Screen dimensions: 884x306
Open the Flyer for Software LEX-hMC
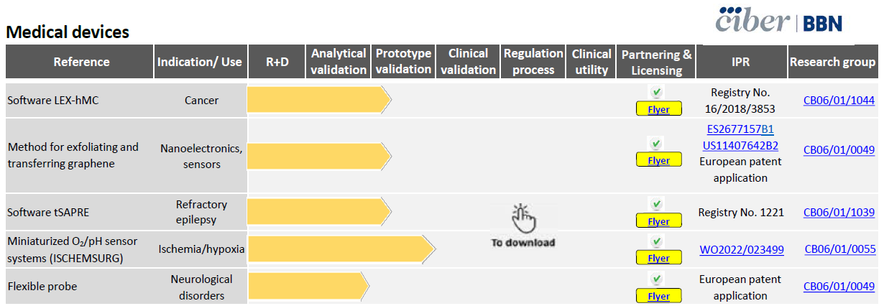pyautogui.click(x=658, y=110)
